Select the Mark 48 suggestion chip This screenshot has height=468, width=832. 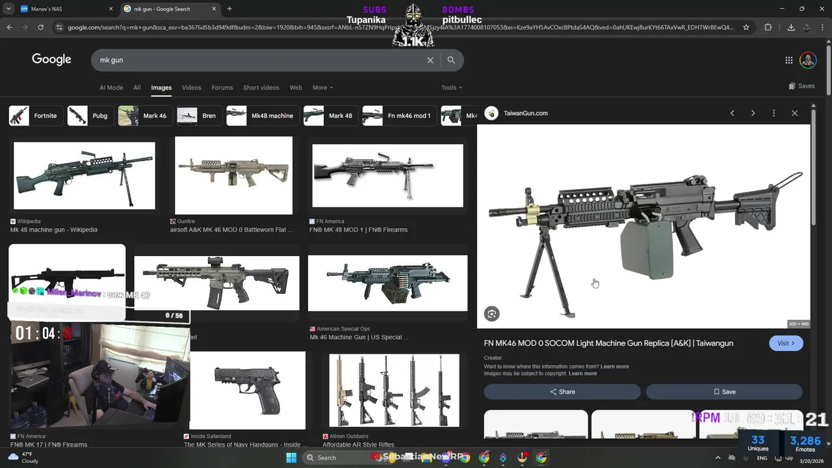click(331, 116)
